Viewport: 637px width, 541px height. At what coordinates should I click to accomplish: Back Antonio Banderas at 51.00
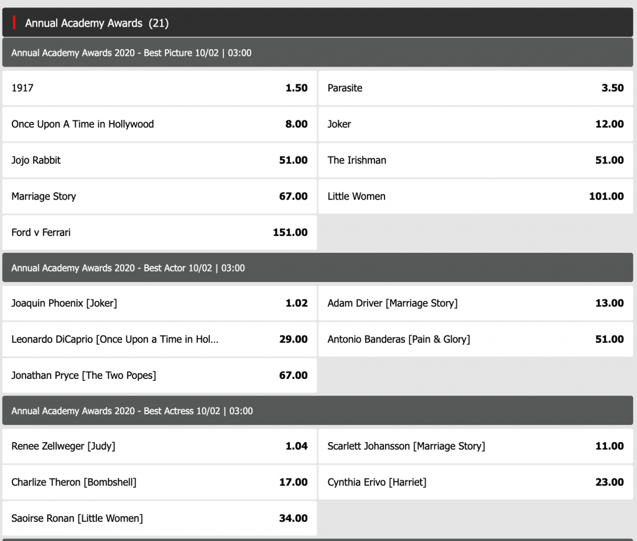coord(475,339)
